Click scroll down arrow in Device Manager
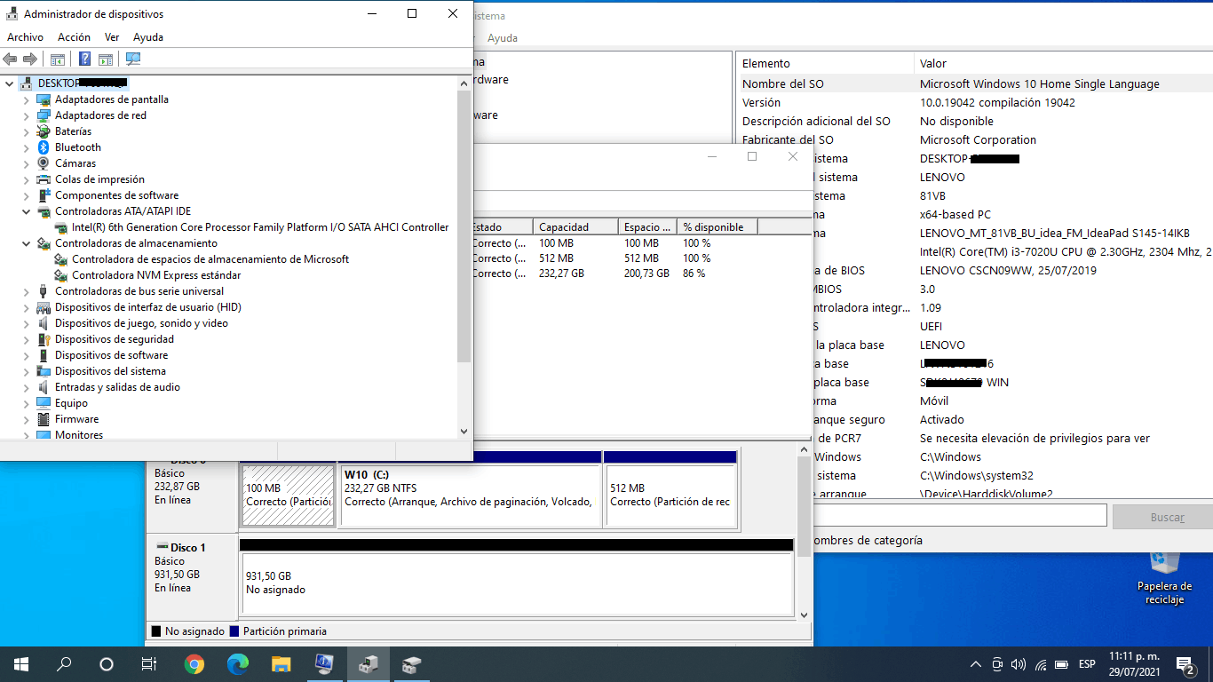This screenshot has width=1213, height=682. 464,431
